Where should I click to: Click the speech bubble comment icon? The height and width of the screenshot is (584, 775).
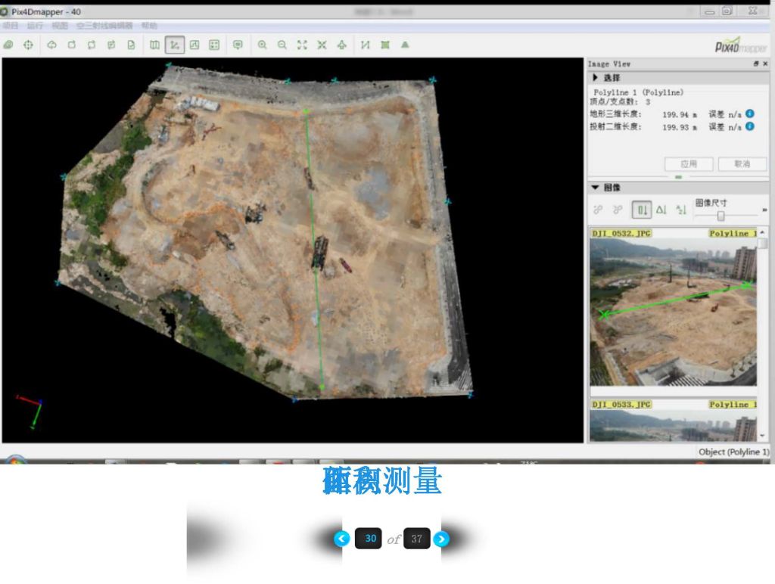tap(238, 45)
